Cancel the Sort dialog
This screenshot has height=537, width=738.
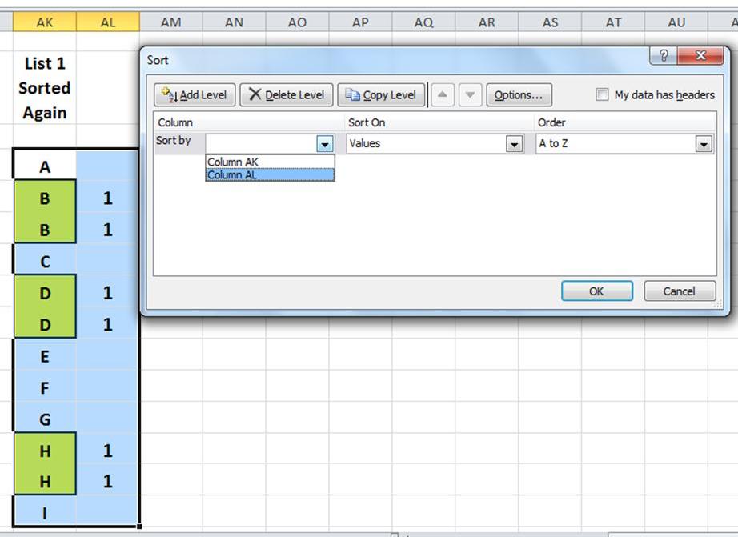[679, 291]
